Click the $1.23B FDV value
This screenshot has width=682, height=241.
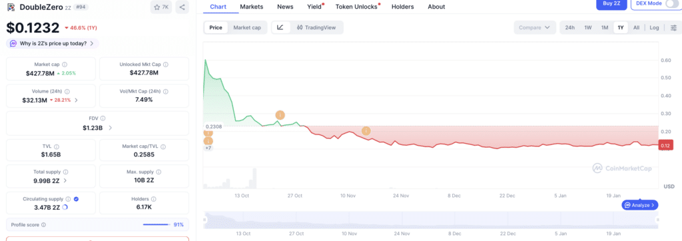(93, 128)
